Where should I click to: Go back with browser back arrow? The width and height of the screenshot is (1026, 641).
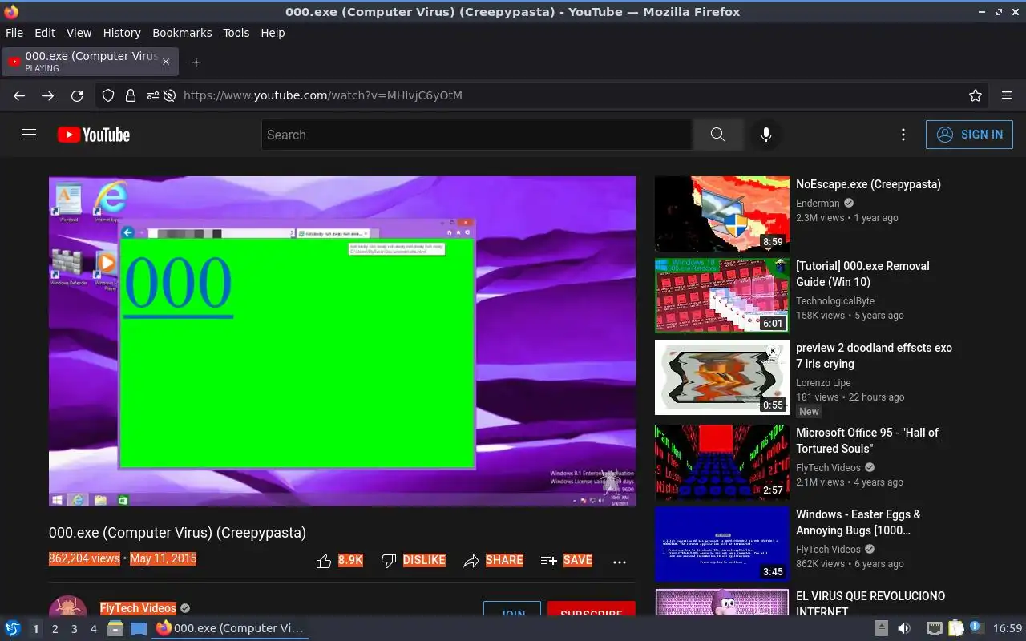(x=19, y=95)
